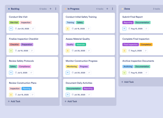Viewport: 163px width, 118px height.
Task: Open description icon on Conduct Site Visit card
Action: [33, 29]
